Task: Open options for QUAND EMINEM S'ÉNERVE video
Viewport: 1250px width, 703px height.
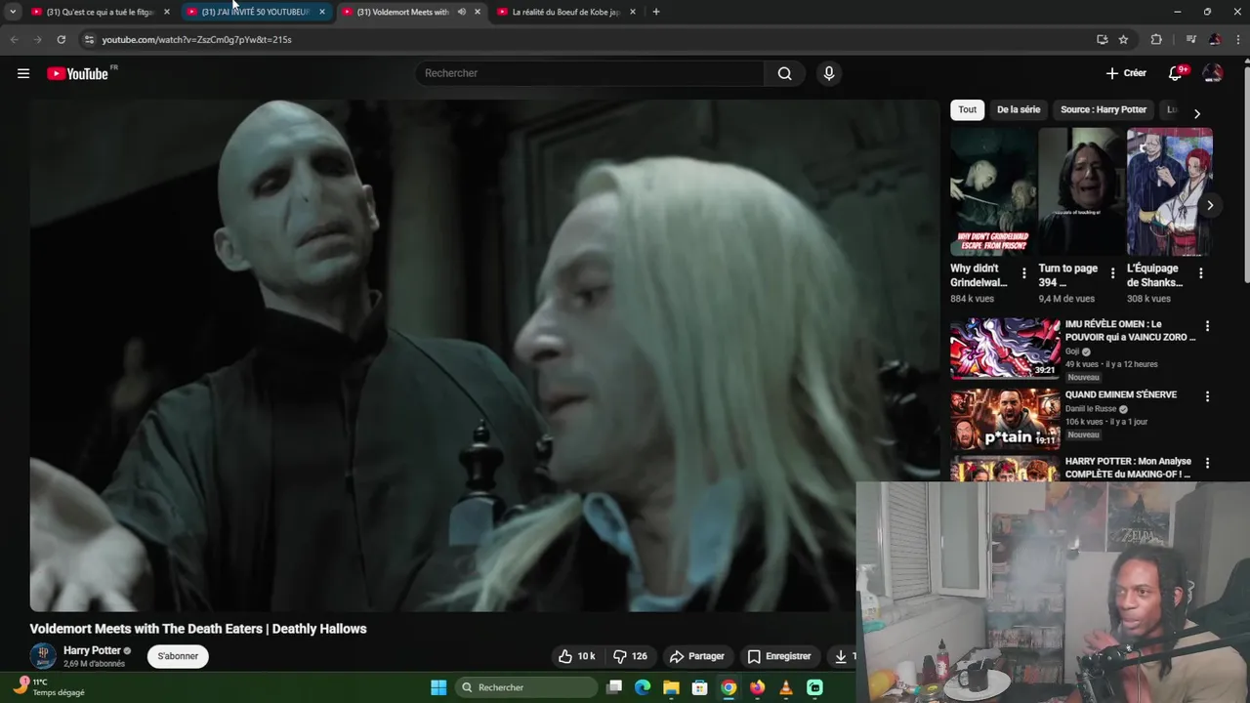Action: (1207, 396)
